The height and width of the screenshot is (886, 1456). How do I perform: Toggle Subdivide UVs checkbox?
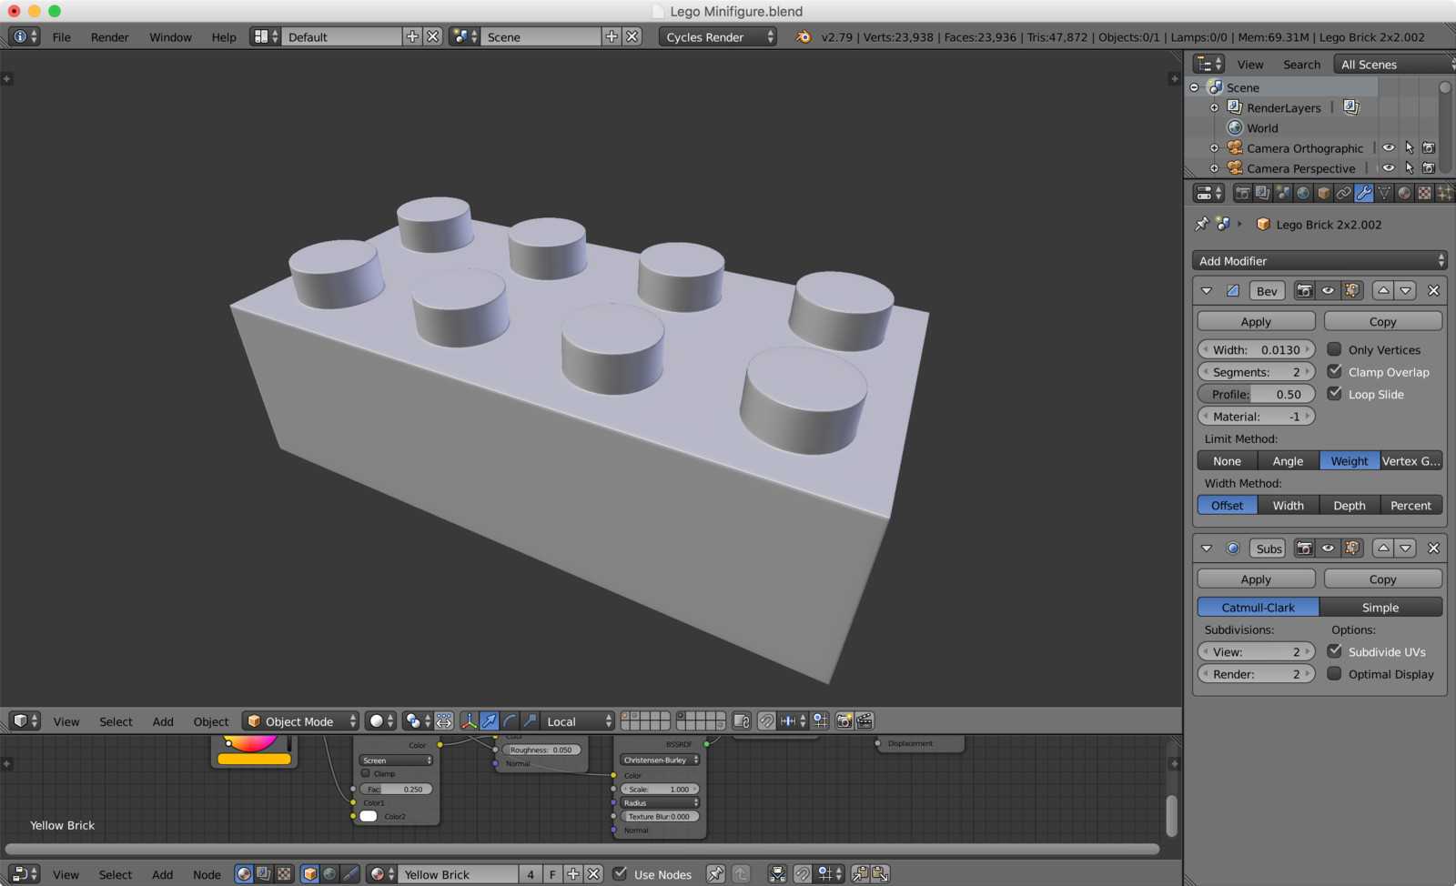click(1334, 651)
